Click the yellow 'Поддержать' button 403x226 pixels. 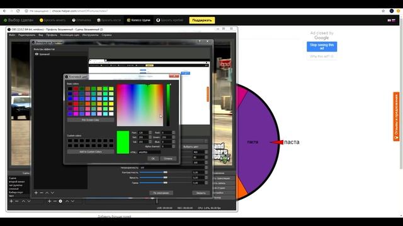click(x=202, y=20)
